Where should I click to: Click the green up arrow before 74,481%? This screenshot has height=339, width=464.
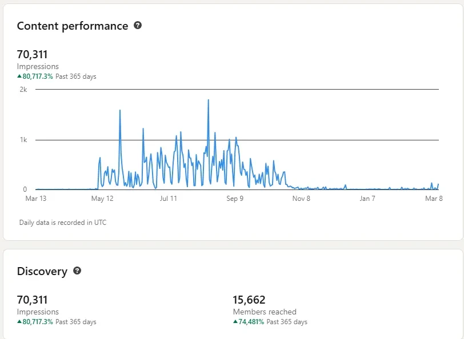click(235, 322)
